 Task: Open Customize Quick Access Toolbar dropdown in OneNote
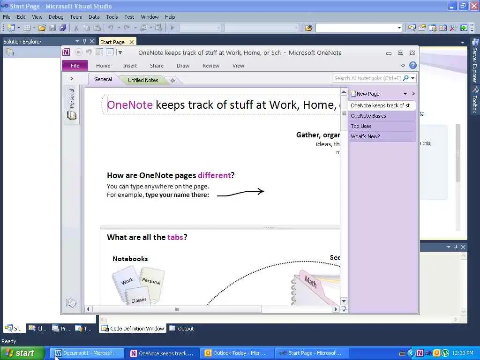coord(120,52)
